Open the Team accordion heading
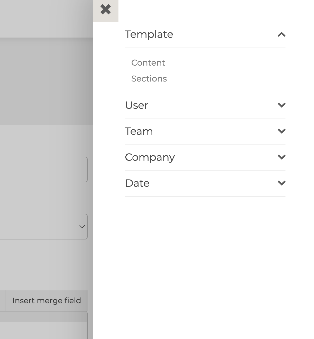Image resolution: width=314 pixels, height=339 pixels. [139, 131]
